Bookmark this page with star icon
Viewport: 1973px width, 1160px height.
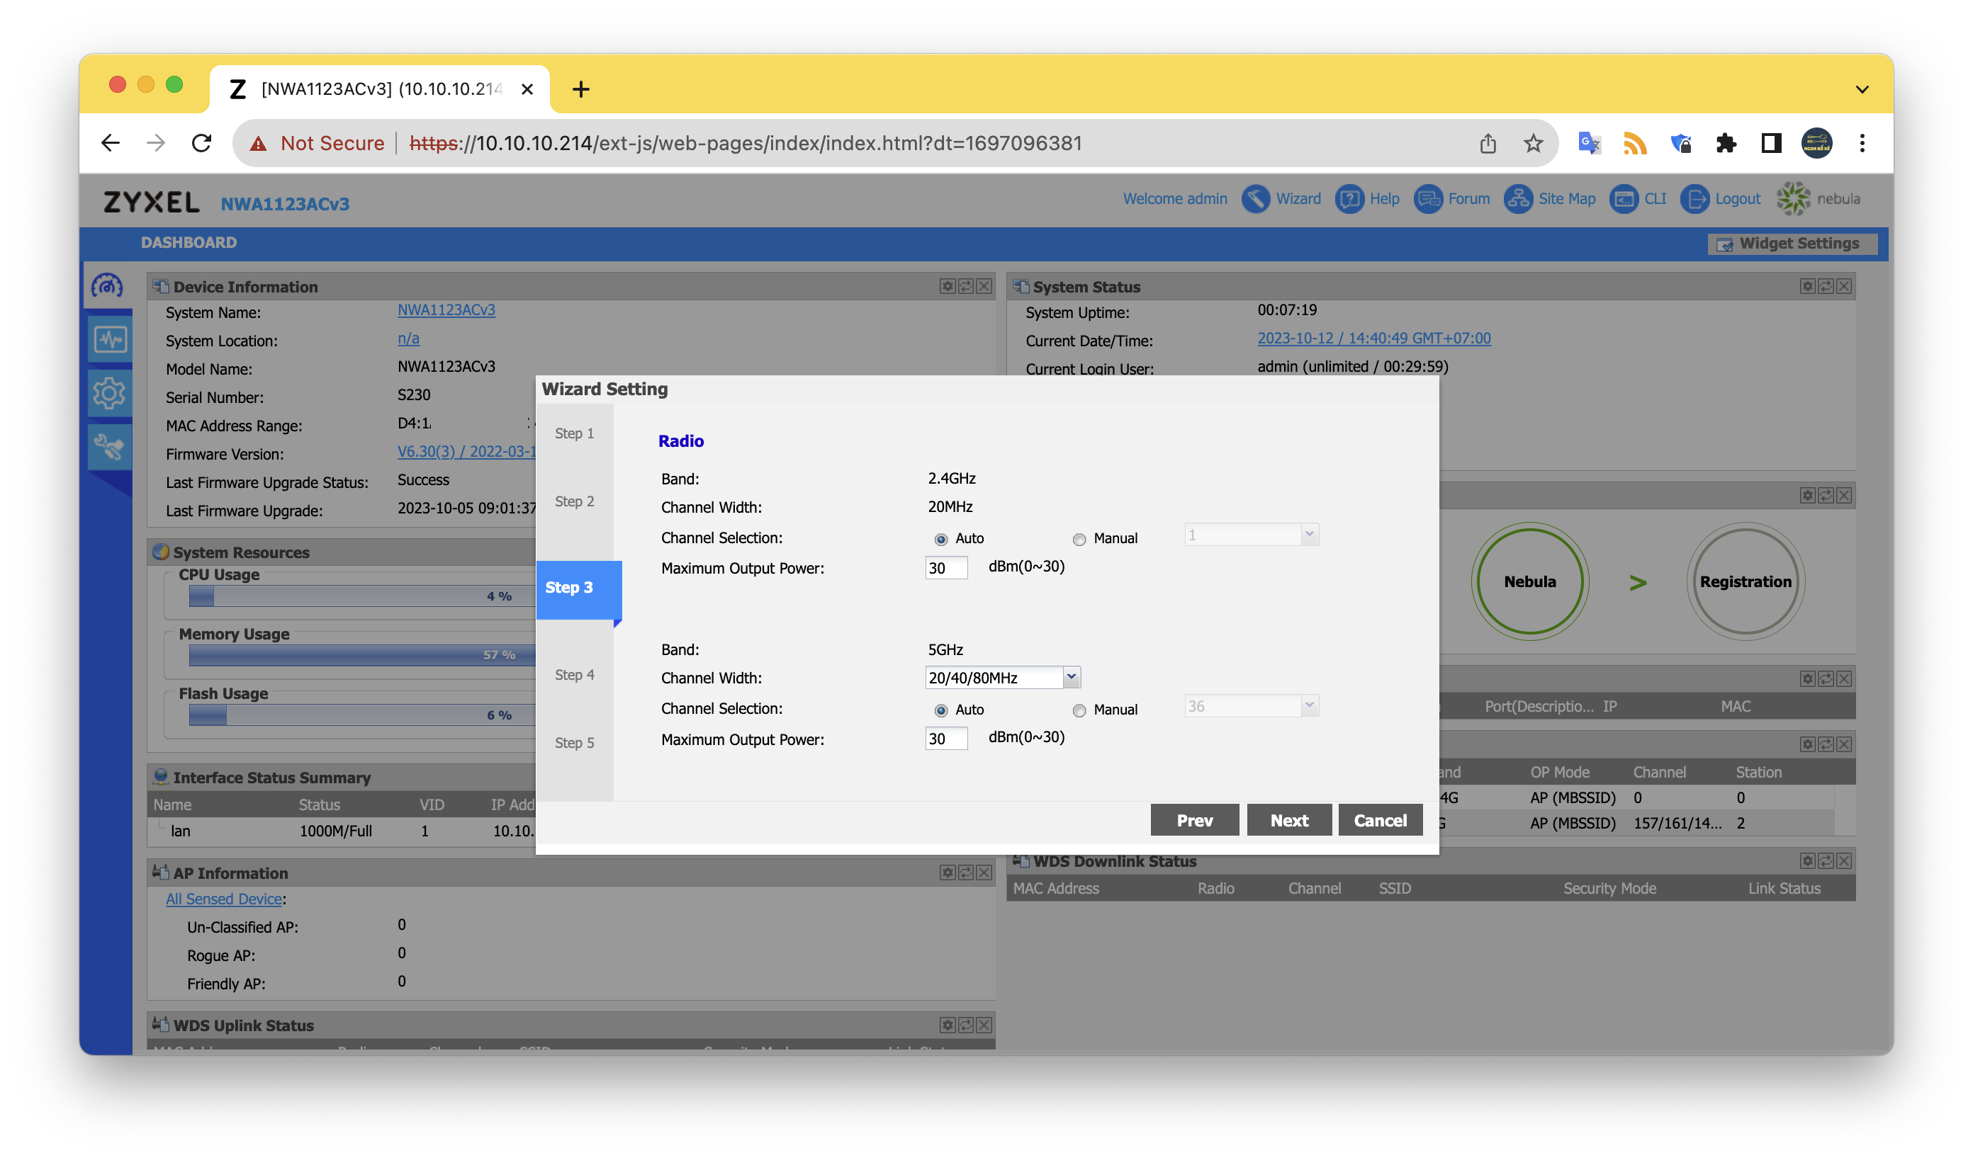pos(1533,143)
